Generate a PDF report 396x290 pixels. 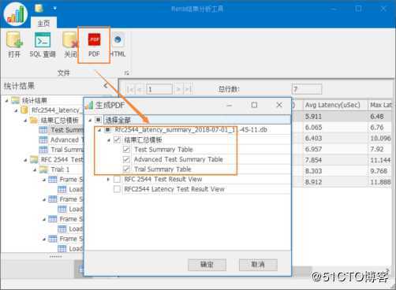coord(94,44)
